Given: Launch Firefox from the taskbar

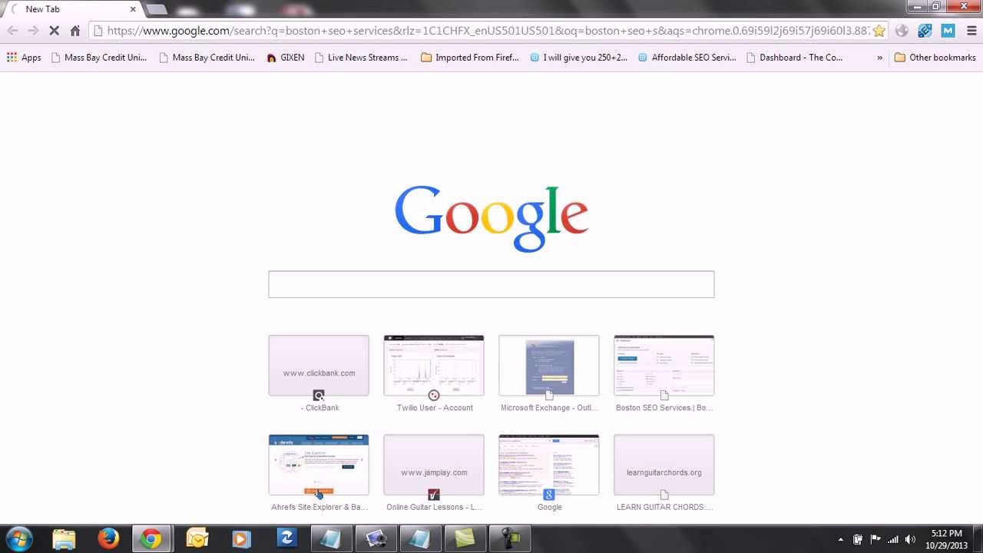Looking at the screenshot, I should pos(108,539).
